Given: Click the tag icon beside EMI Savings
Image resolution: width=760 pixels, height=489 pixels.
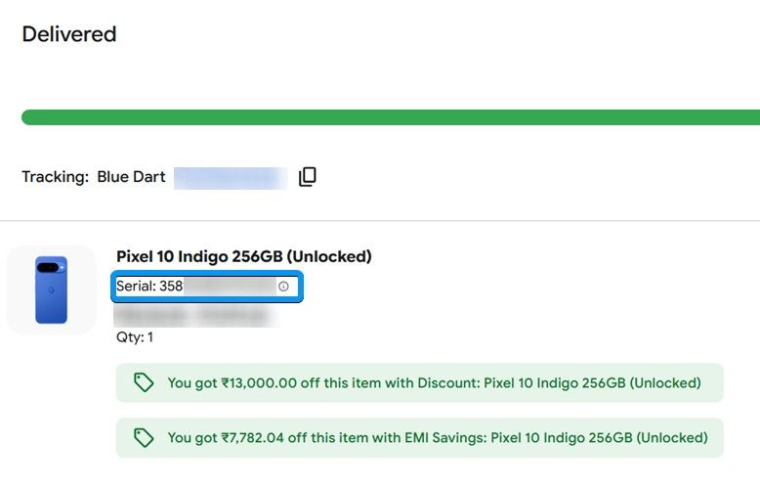Looking at the screenshot, I should [x=144, y=437].
